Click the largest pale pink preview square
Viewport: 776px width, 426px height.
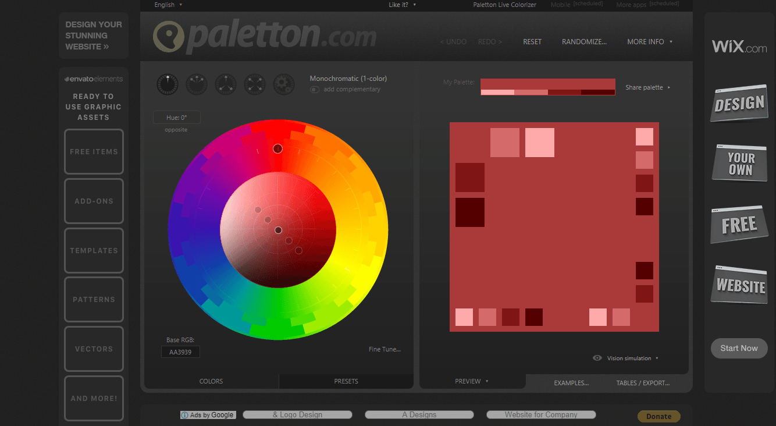(x=540, y=143)
